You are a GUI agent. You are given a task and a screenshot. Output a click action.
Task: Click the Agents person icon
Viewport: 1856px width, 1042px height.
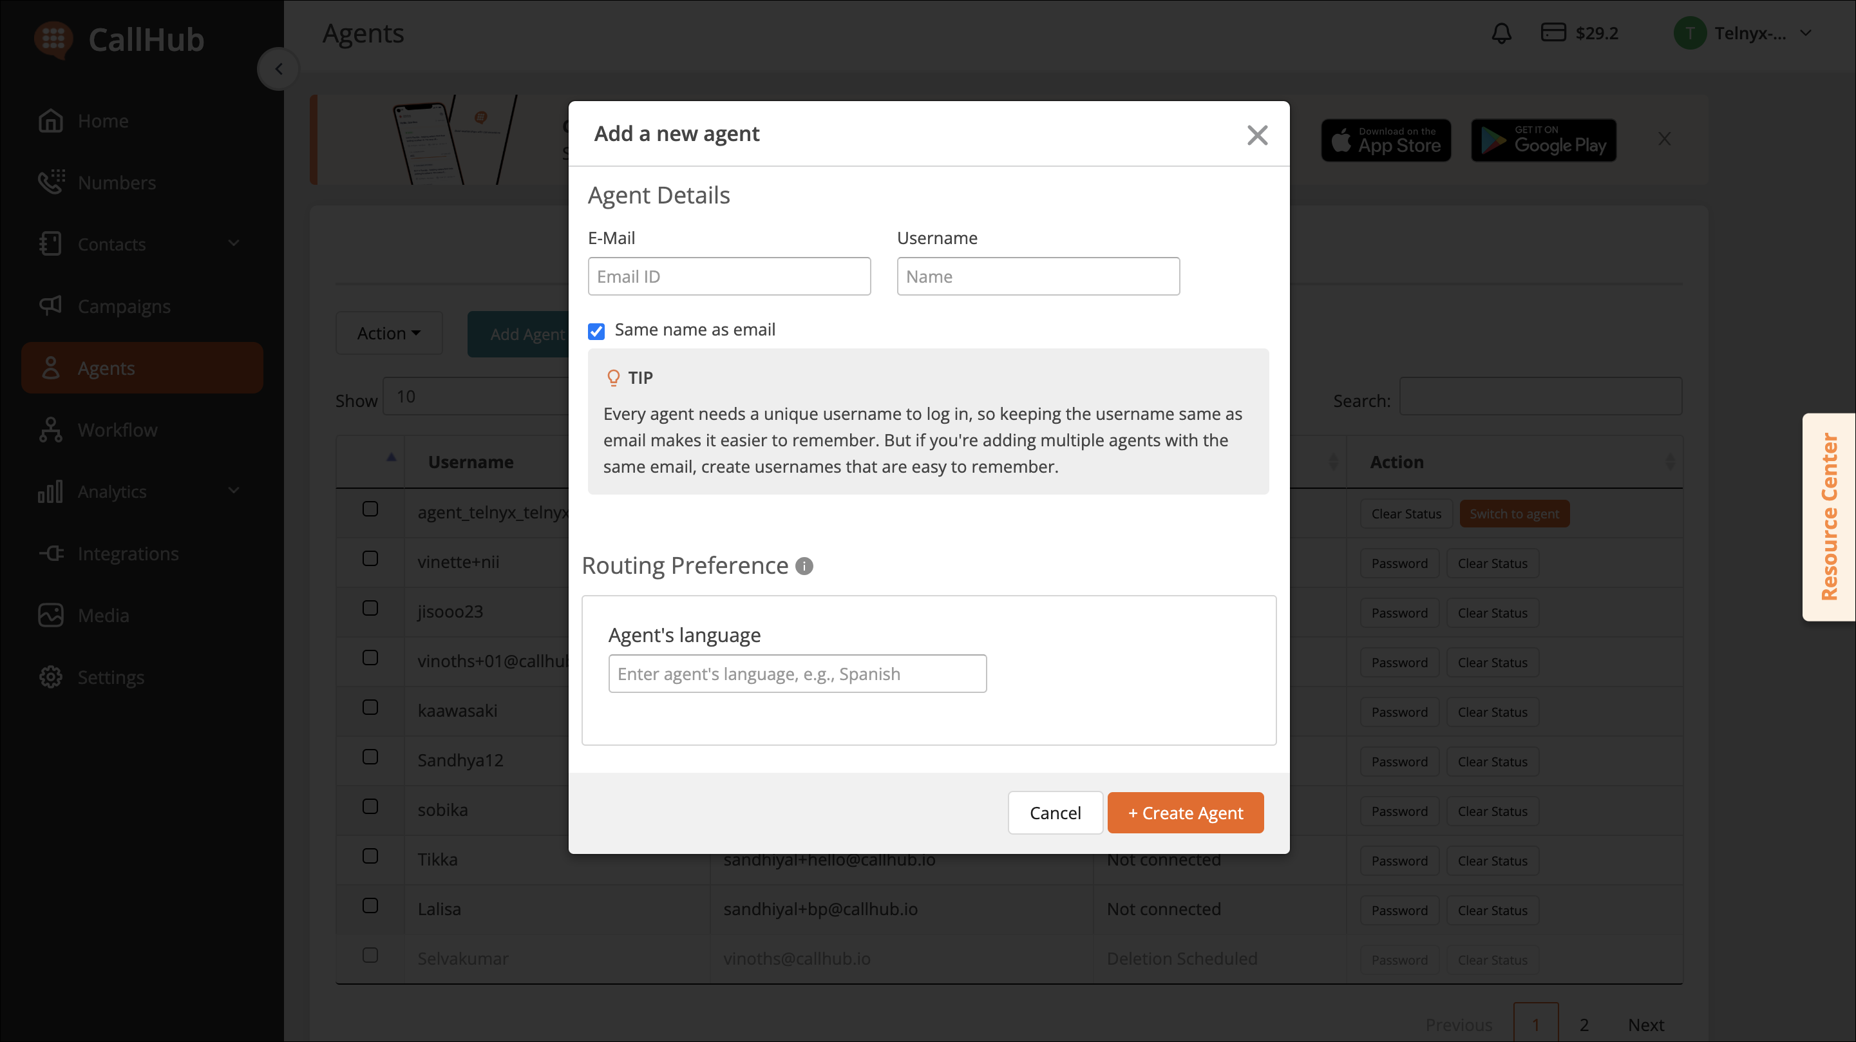tap(50, 368)
